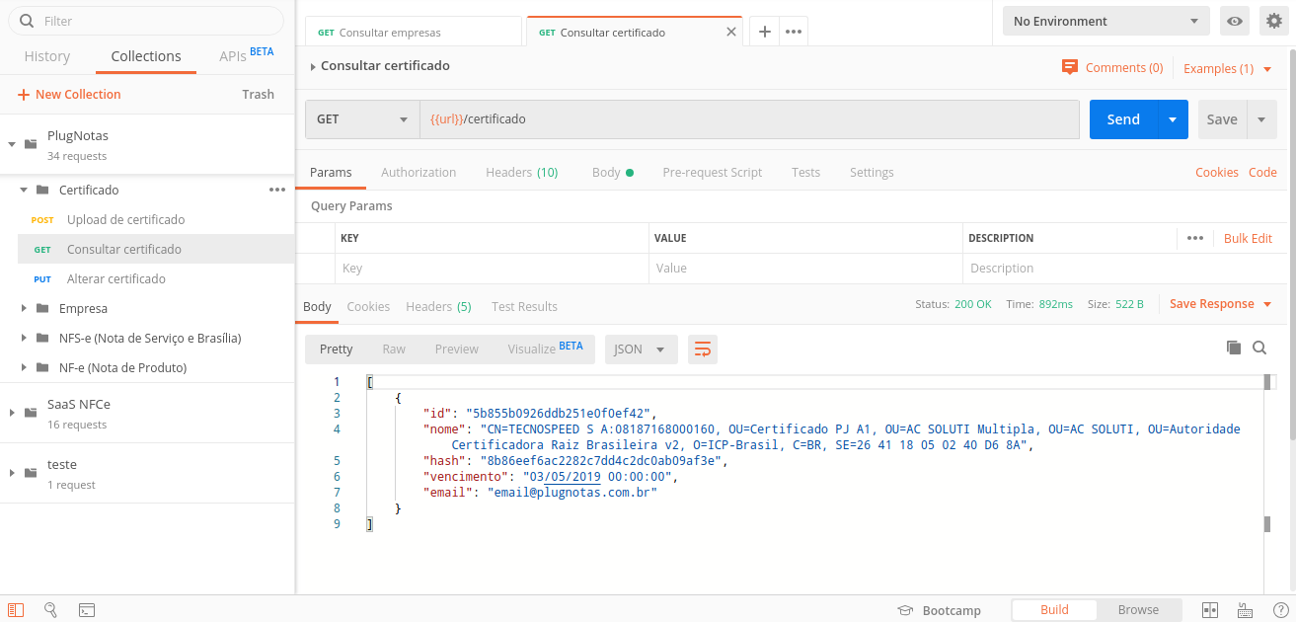Image resolution: width=1296 pixels, height=622 pixels.
Task: Expand Consultar certificado request description arrow
Action: tap(313, 67)
